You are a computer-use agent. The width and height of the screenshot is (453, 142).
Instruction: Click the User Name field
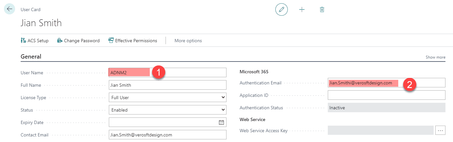pyautogui.click(x=167, y=73)
